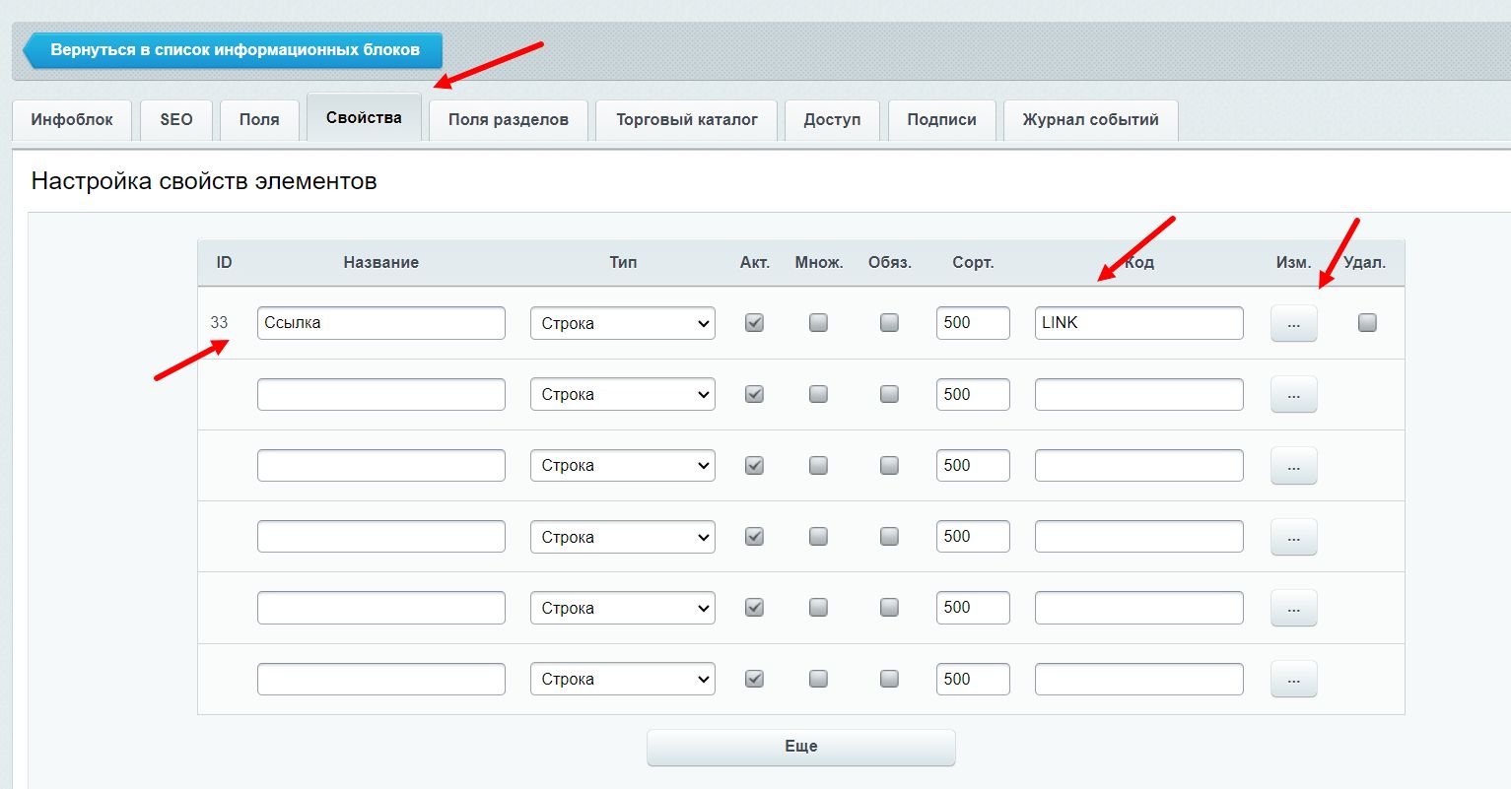Open edit dialog for the Ссылка property

(x=1293, y=323)
